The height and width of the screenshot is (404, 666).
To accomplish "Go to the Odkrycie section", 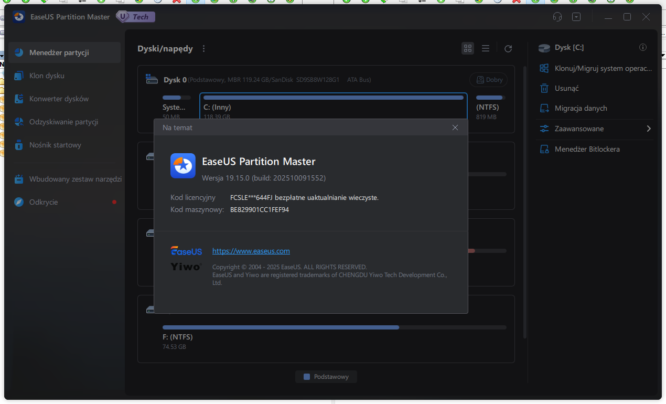I will (x=65, y=202).
